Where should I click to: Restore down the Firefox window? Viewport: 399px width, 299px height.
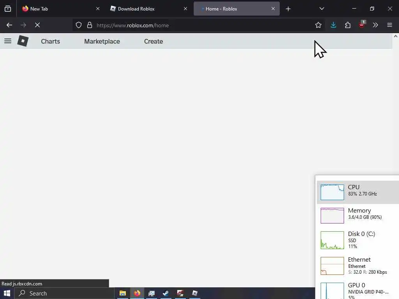click(x=372, y=9)
